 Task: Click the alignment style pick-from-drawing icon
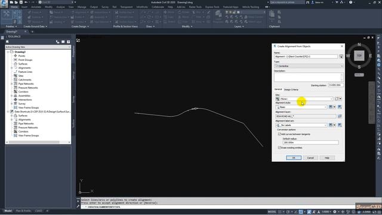(340, 107)
